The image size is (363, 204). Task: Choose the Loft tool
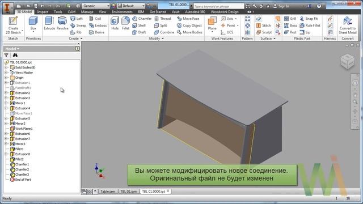tap(77, 19)
